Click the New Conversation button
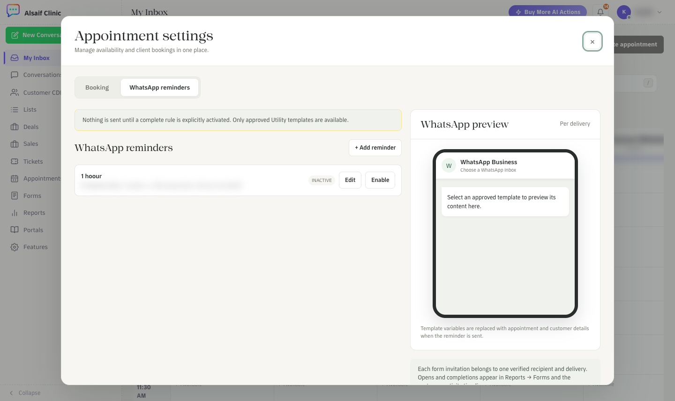This screenshot has width=675, height=401. [x=34, y=35]
